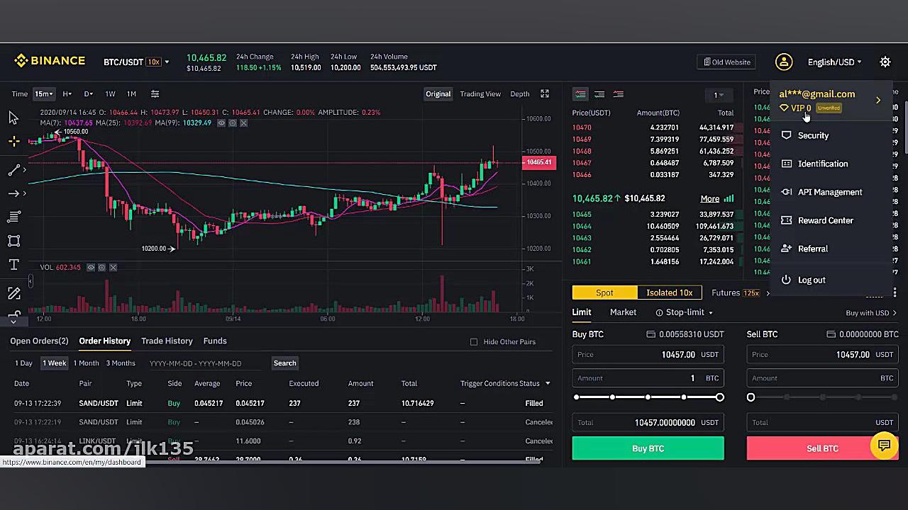The image size is (908, 510).
Task: Adjust the Buy BTC amount slider handle
Action: [720, 397]
